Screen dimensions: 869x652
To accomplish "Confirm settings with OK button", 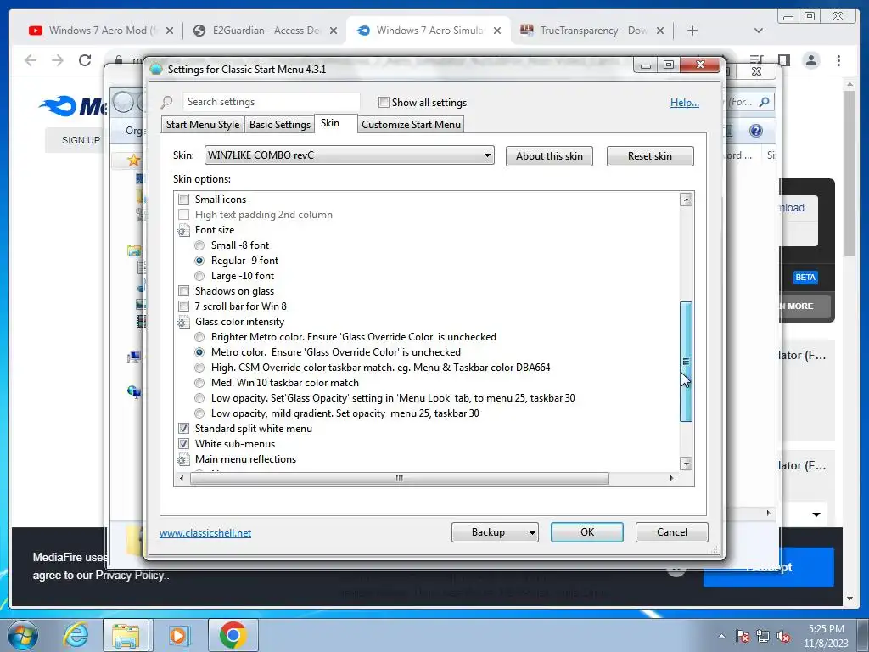I will (587, 532).
